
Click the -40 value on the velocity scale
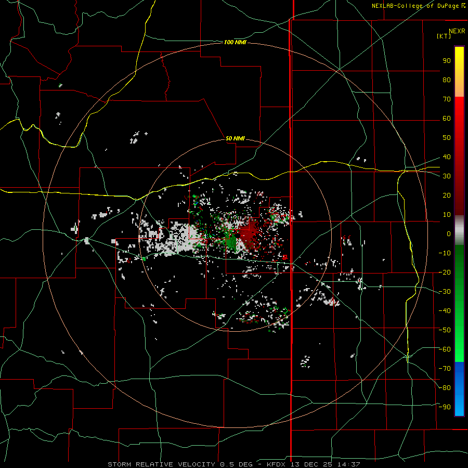445,311
